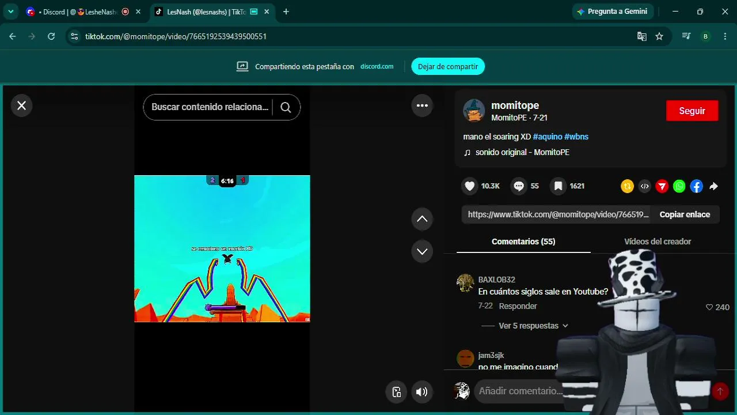Open BAXLOB32's profile picture
The image size is (737, 415).
point(465,283)
